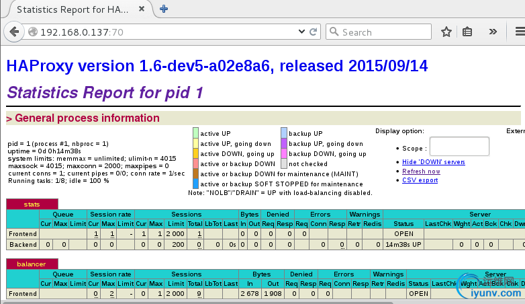525x304 pixels.
Task: Click the balancer Frontend sessions total 9
Action: pos(195,294)
